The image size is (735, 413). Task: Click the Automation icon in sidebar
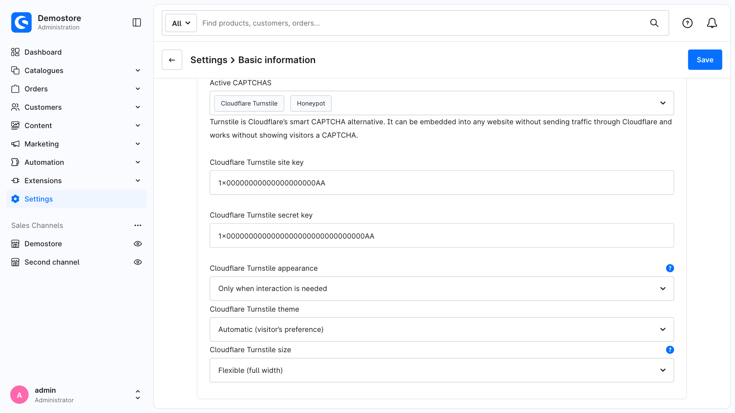(15, 162)
